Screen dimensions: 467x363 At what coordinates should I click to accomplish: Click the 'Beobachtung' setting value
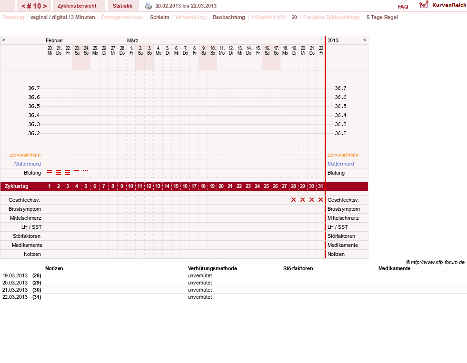tap(229, 17)
